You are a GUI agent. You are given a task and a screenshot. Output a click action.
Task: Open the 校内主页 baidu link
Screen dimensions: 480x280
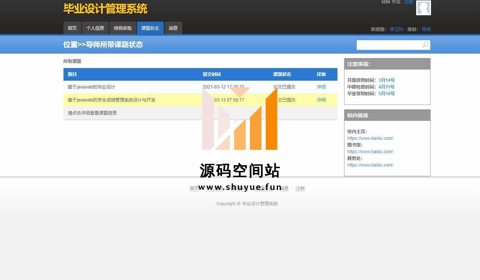tap(370, 138)
